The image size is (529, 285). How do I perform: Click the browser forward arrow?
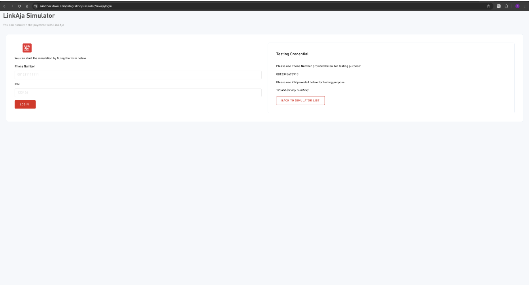(x=12, y=6)
